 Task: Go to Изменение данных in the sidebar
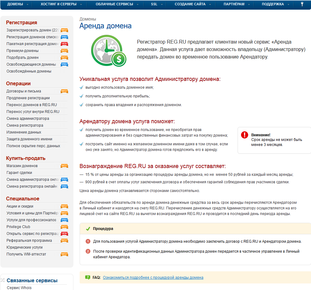pyautogui.click(x=24, y=132)
